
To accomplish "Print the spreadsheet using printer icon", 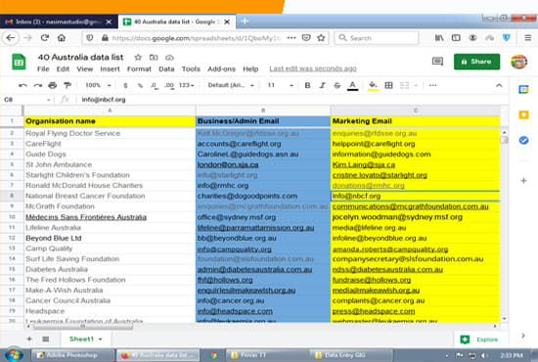I will 53,85.
